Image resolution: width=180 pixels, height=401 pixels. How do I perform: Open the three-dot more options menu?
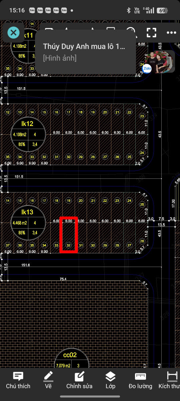click(x=171, y=32)
